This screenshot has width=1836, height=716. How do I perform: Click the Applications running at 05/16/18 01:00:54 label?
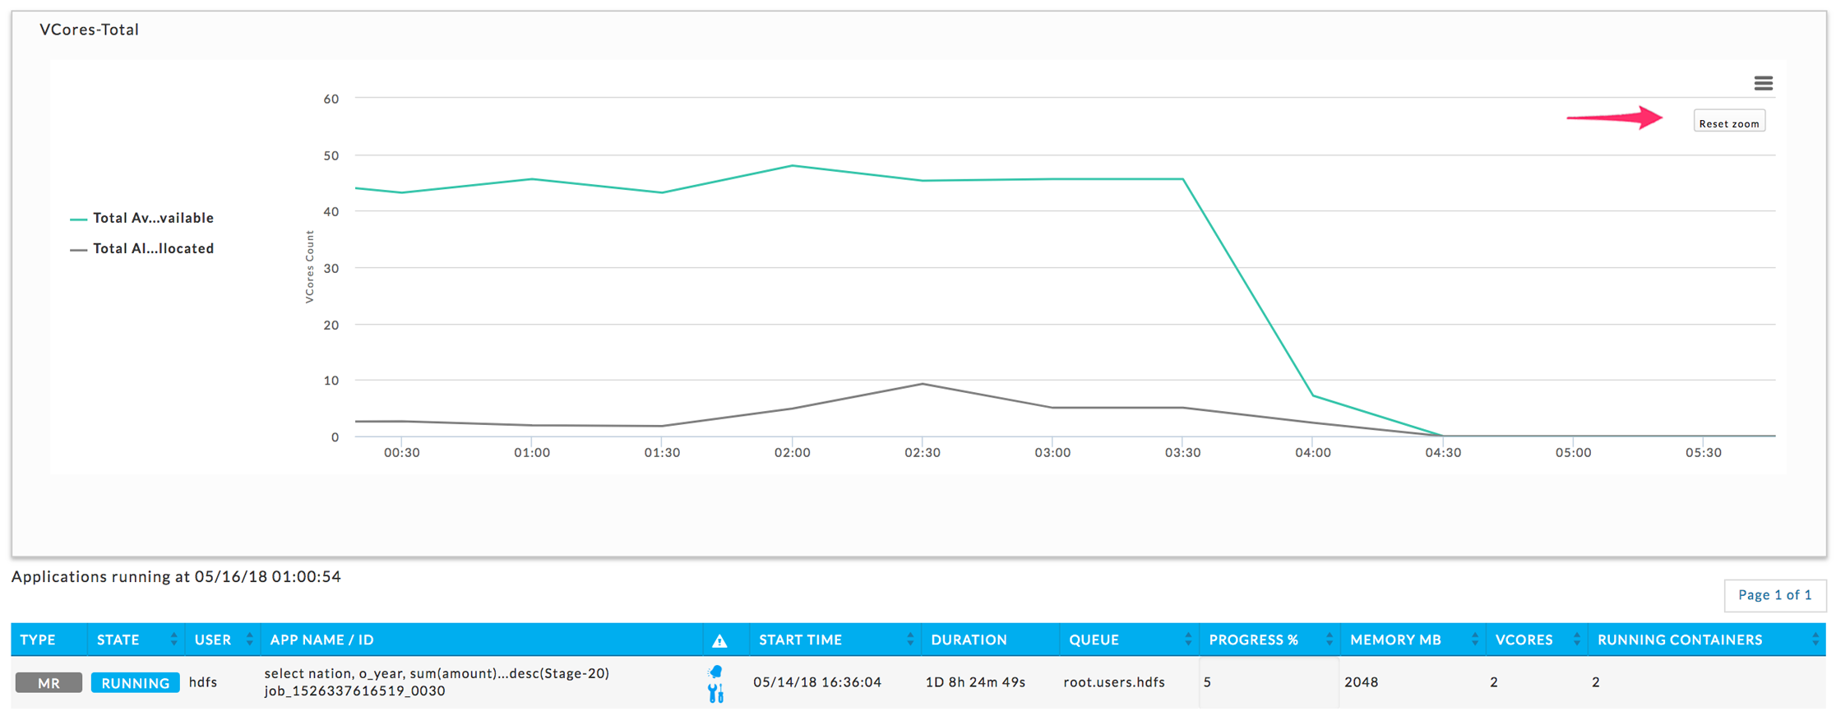[176, 576]
